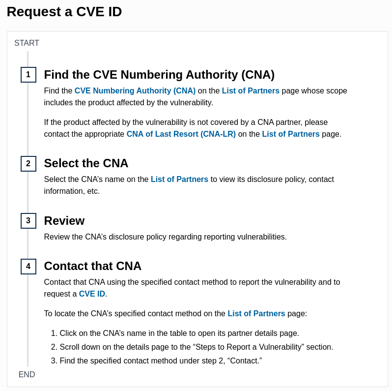Click list item 'Click on the CNA's name'
The width and height of the screenshot is (392, 391).
coord(179,333)
